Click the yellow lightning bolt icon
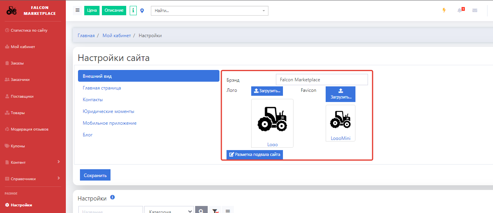 coord(444,11)
